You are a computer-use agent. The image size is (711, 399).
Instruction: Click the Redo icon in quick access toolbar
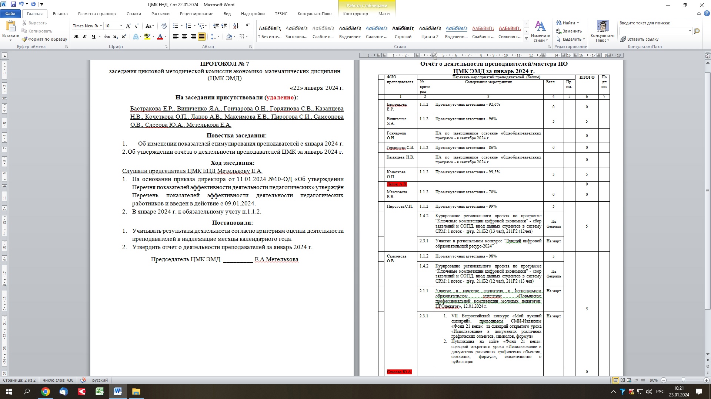[33, 4]
